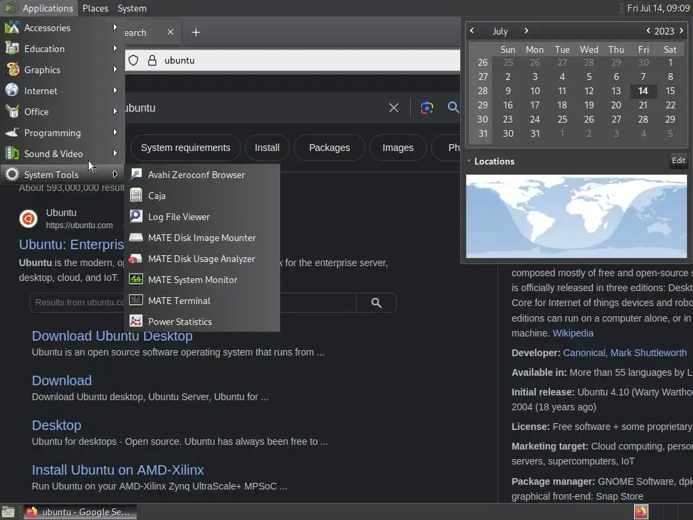
Task: Select MATE Terminal menu entry
Action: pos(202,301)
